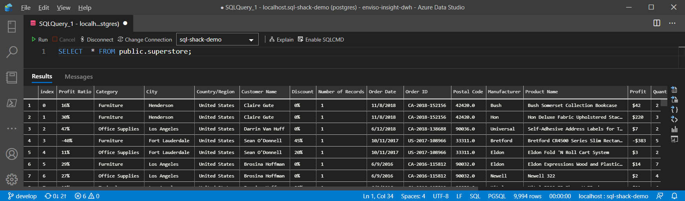Save results as XML icon
This screenshot has width=685, height=201.
point(674,119)
